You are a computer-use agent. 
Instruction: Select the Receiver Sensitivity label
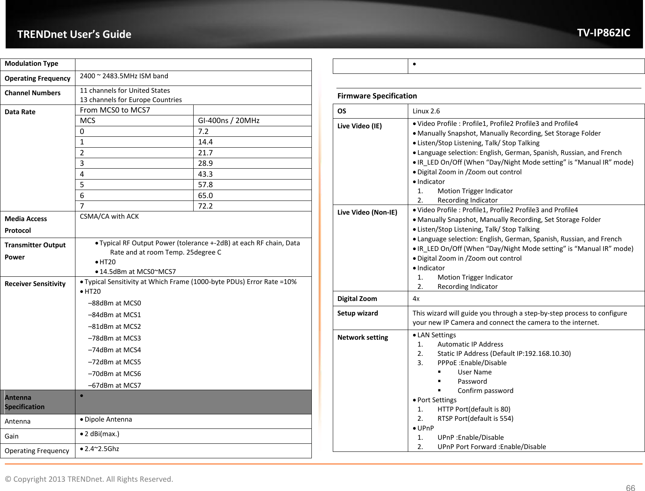click(x=35, y=284)
